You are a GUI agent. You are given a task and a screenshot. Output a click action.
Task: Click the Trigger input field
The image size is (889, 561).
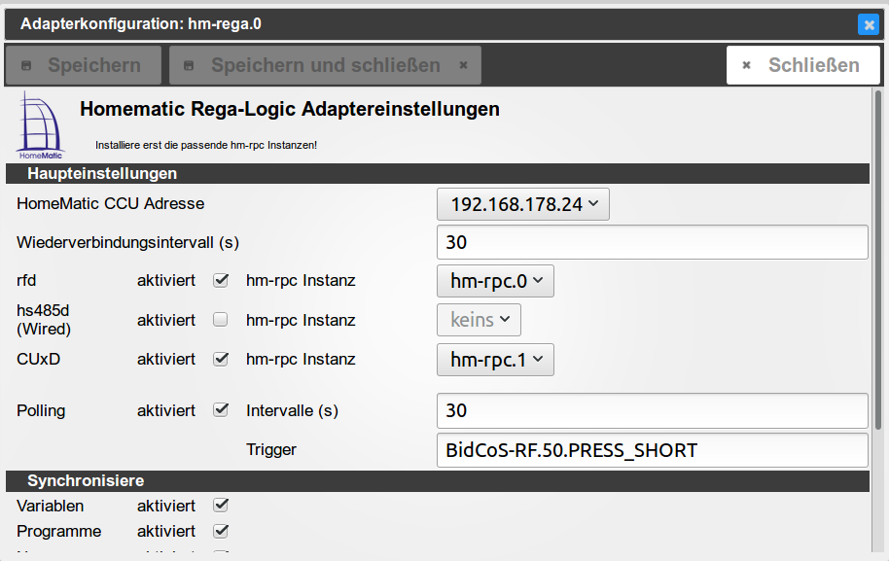click(x=652, y=450)
